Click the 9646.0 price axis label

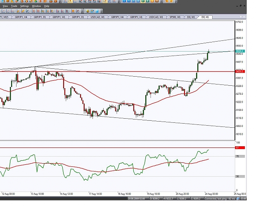coord(239,38)
